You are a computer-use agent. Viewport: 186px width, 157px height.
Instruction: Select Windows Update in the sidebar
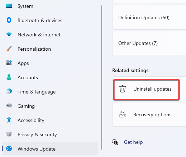click(50, 148)
